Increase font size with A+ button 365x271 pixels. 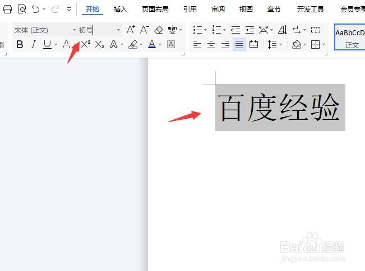pyautogui.click(x=131, y=30)
